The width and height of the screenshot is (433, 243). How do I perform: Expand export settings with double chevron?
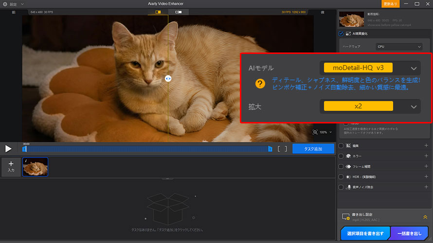pyautogui.click(x=425, y=217)
